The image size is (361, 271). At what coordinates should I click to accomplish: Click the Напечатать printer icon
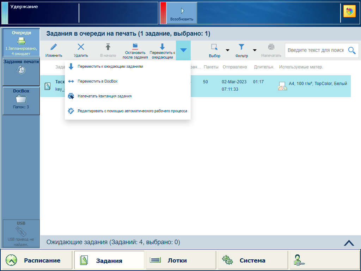(271, 47)
